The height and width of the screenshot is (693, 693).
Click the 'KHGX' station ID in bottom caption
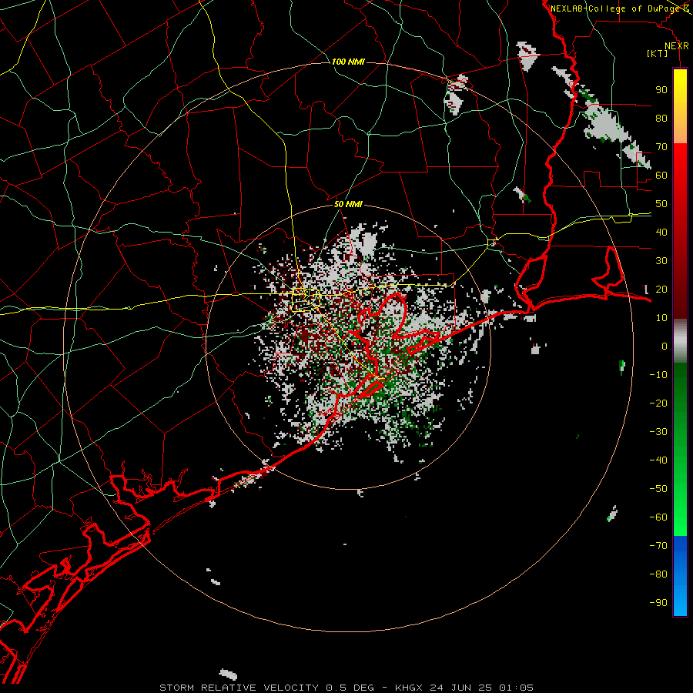click(x=409, y=688)
